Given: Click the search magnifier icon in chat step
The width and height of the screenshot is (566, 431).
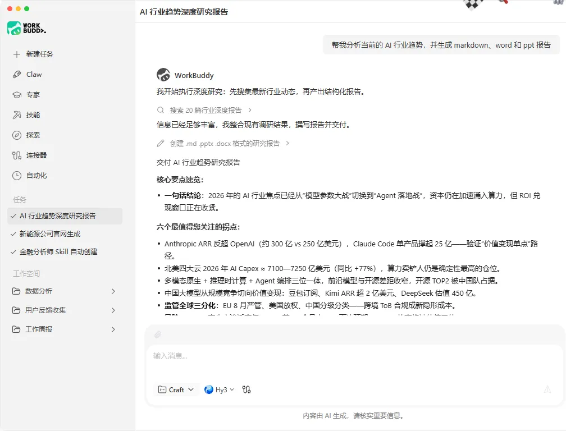Looking at the screenshot, I should tap(160, 110).
